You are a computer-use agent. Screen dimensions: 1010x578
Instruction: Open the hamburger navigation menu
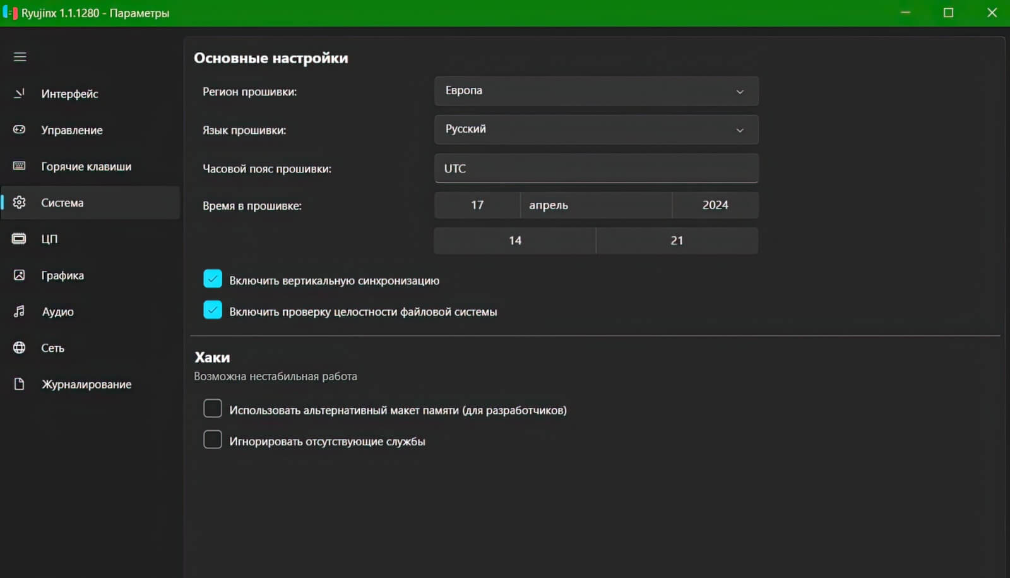coord(20,57)
